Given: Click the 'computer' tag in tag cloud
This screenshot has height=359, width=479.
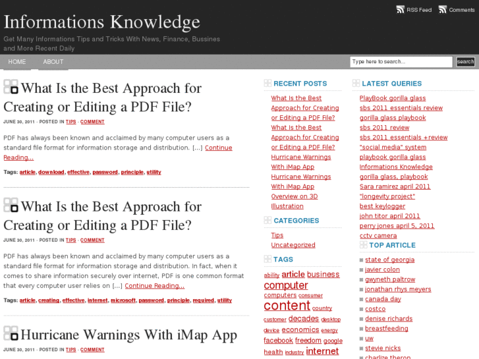Looking at the screenshot, I should click(286, 285).
